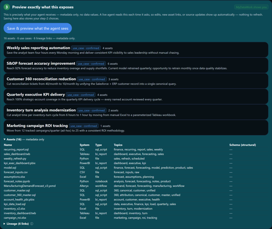Click the notebook type cell
272x229 pixels.
(x=101, y=181)
